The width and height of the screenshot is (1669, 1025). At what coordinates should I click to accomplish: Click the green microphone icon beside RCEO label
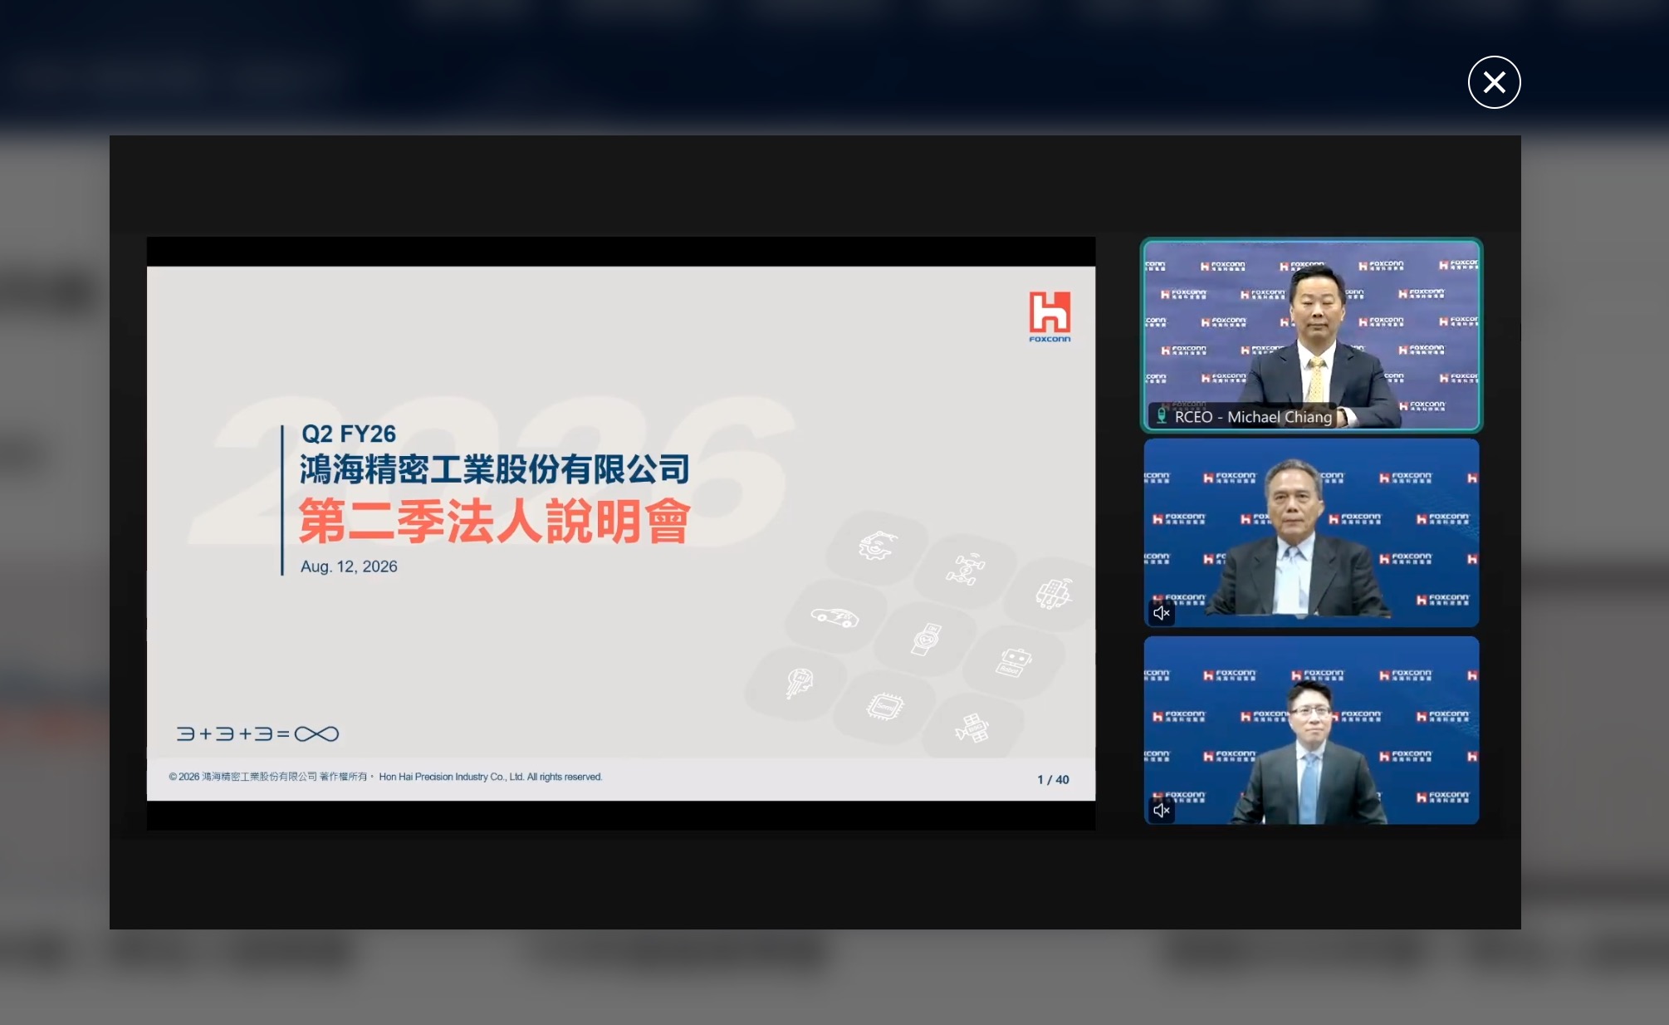[1162, 416]
